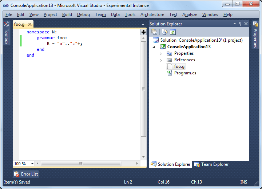Open the File menu
This screenshot has width=262, height=189.
pyautogui.click(x=9, y=15)
